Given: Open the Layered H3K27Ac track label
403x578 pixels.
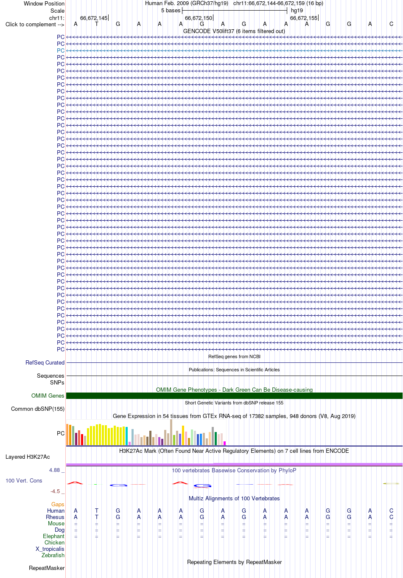Looking at the screenshot, I should (28, 457).
